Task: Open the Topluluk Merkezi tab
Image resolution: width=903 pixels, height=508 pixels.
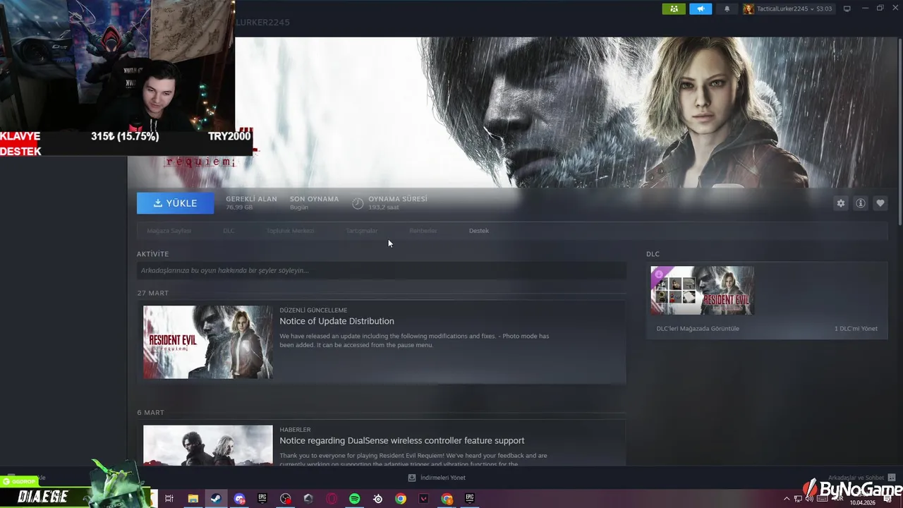Action: coord(290,231)
